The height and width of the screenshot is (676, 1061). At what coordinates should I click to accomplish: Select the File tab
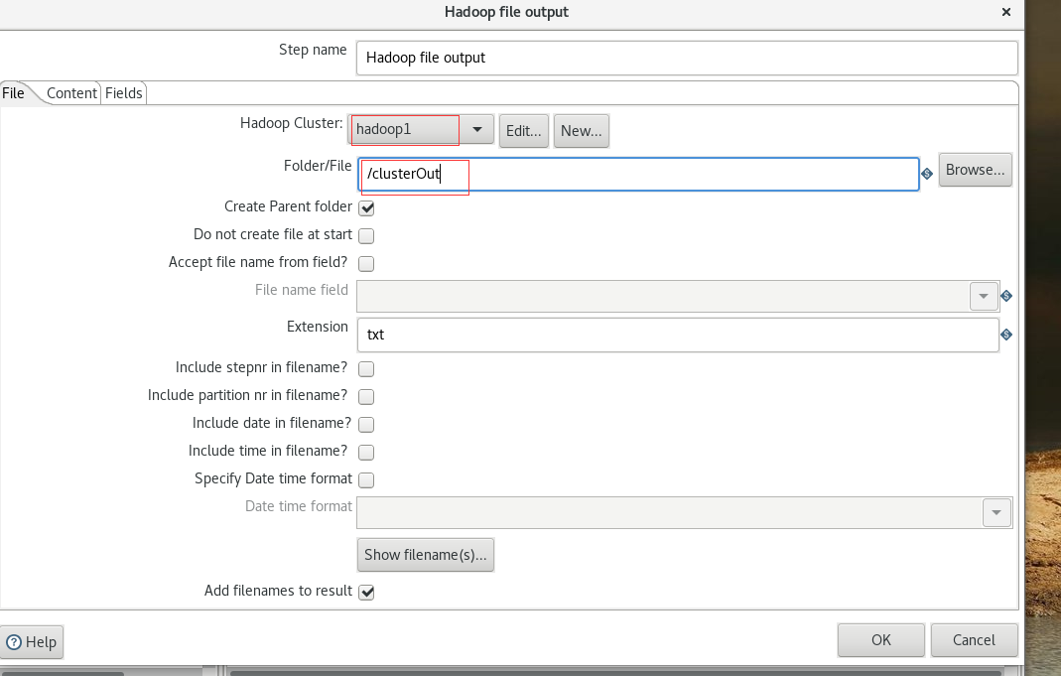14,93
